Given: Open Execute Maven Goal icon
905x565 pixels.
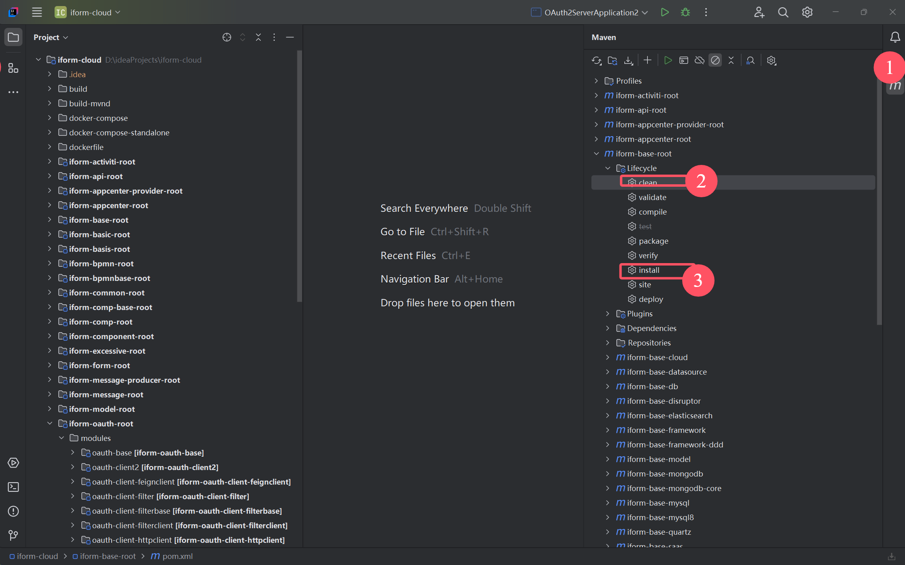Looking at the screenshot, I should point(683,61).
